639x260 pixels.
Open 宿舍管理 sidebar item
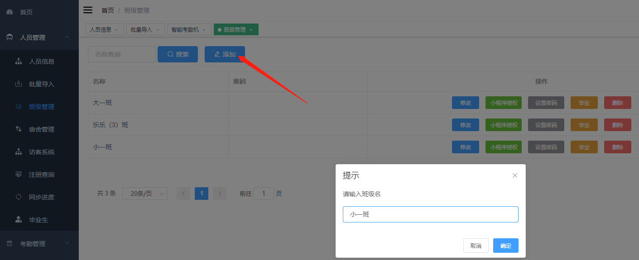pos(39,129)
